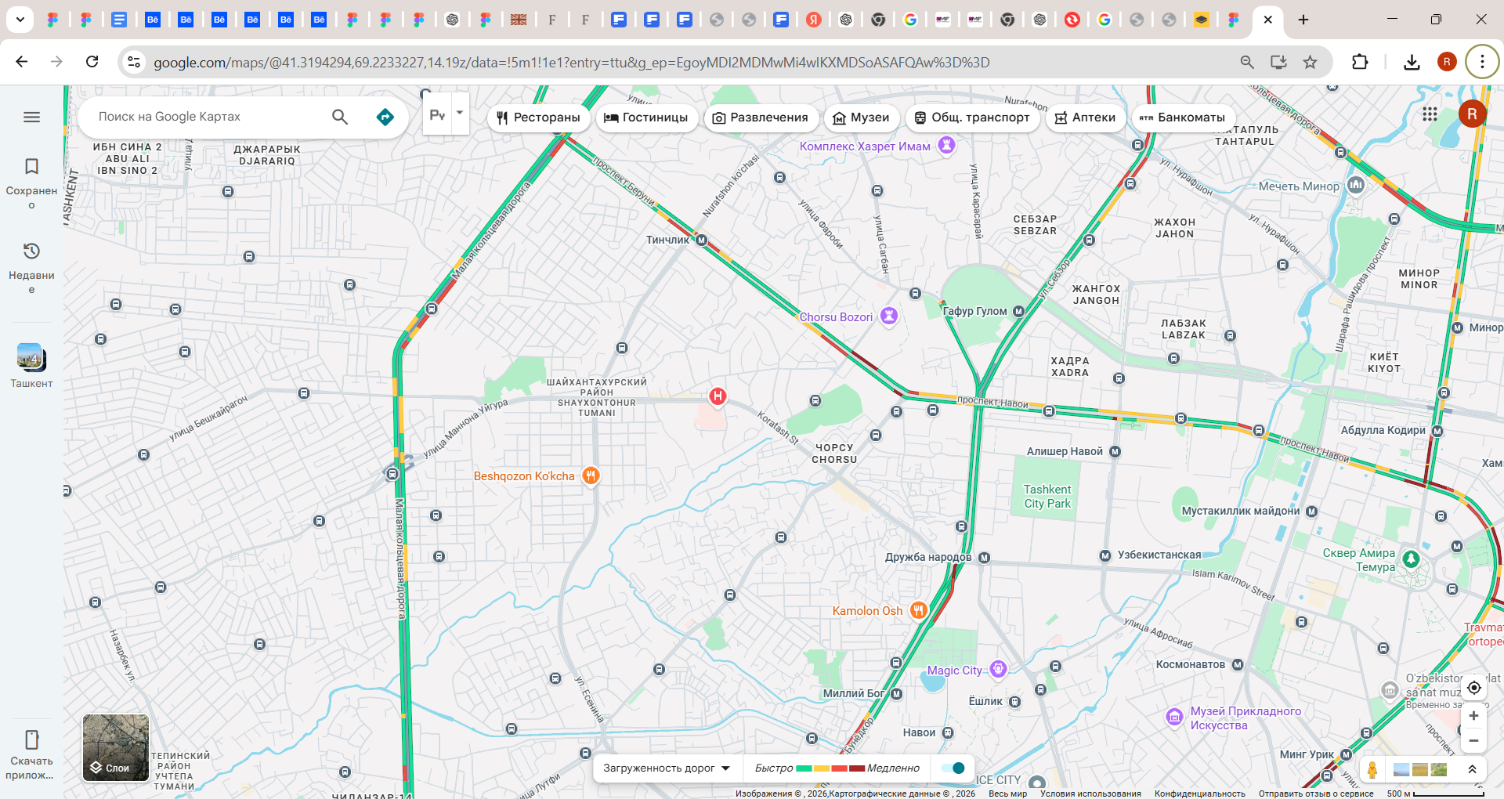Click the Chorsu Bozori shopping marker
1504x799 pixels.
(x=888, y=316)
